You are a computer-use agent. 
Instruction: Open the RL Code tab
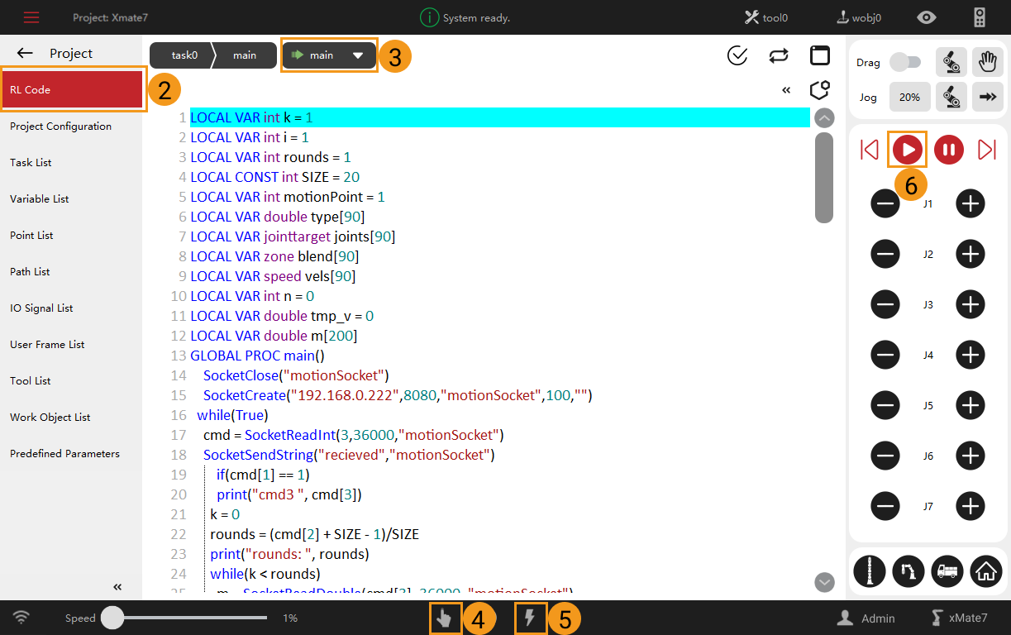click(x=72, y=89)
